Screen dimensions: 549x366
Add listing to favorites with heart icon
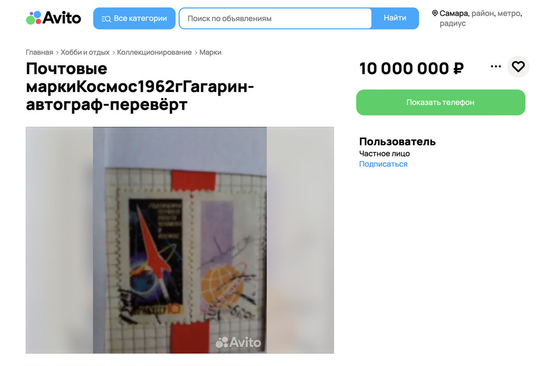point(518,67)
